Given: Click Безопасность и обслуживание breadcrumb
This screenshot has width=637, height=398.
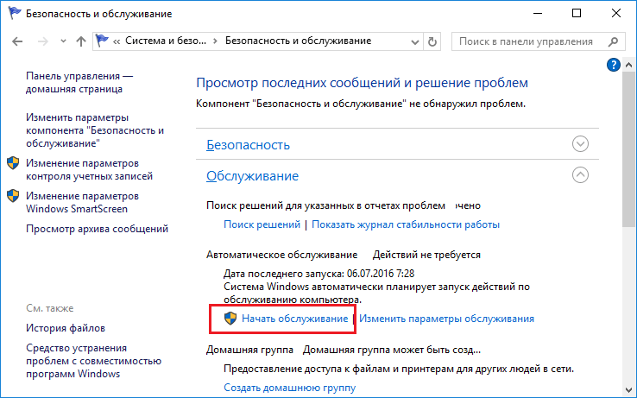Looking at the screenshot, I should point(298,41).
